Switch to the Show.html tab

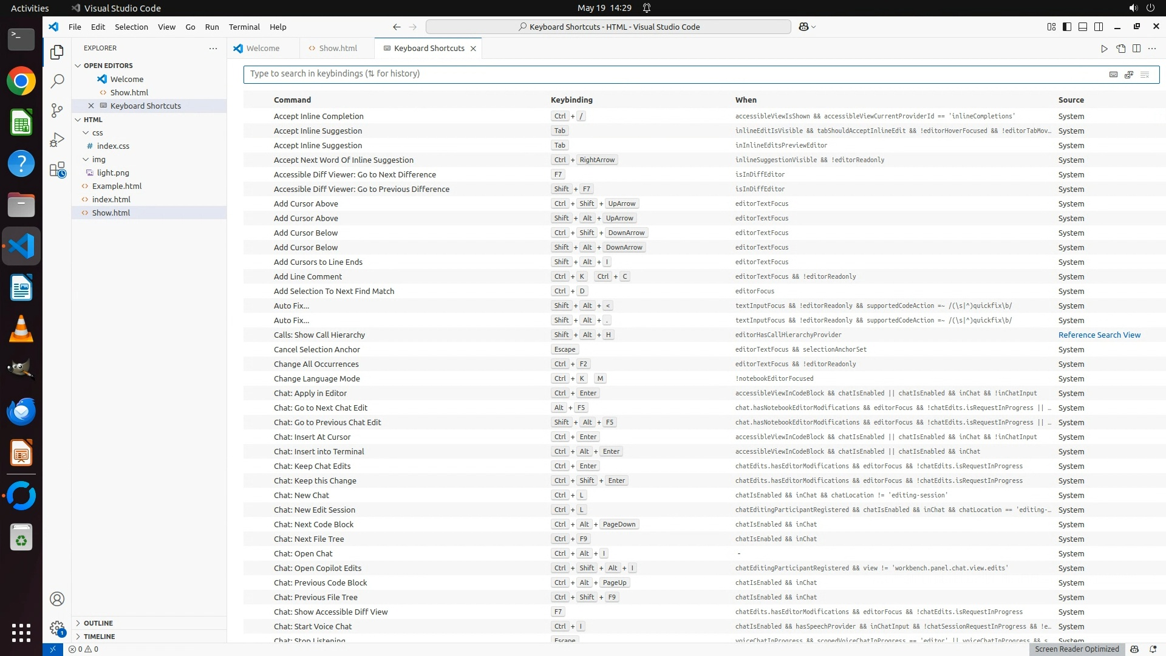pos(338,49)
